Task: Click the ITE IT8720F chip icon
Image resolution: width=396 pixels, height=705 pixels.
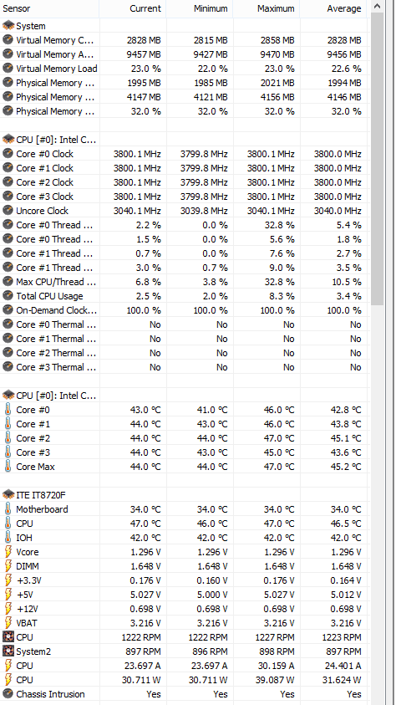Action: 8,495
